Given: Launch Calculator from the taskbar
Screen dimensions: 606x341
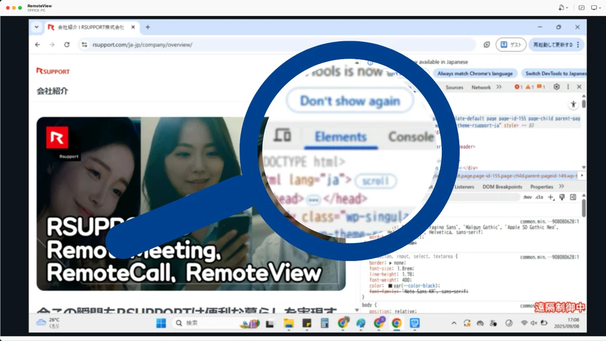Looking at the screenshot, I should [x=324, y=323].
